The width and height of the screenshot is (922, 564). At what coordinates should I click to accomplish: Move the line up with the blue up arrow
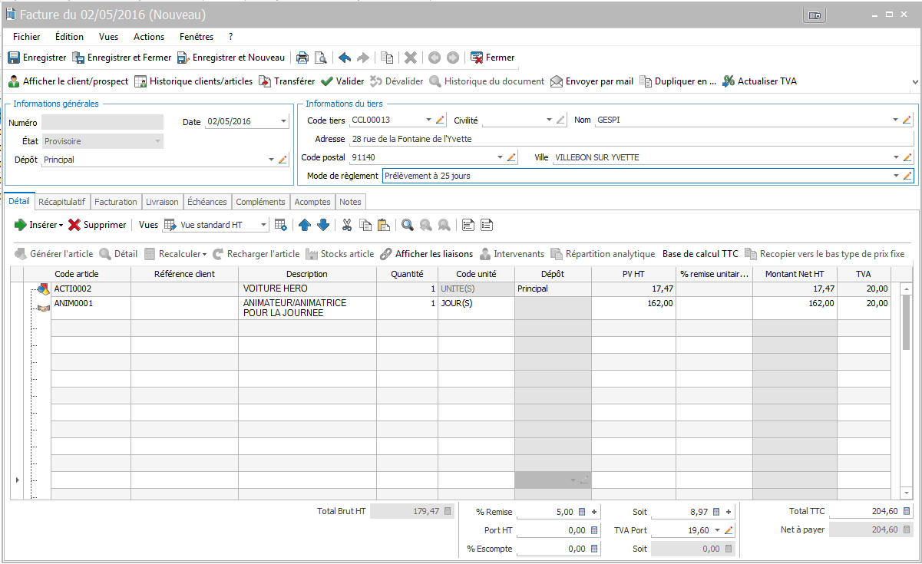pos(305,225)
